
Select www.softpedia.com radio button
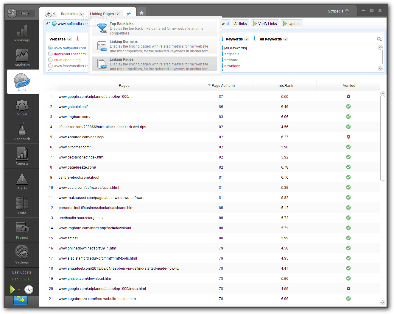[50, 48]
